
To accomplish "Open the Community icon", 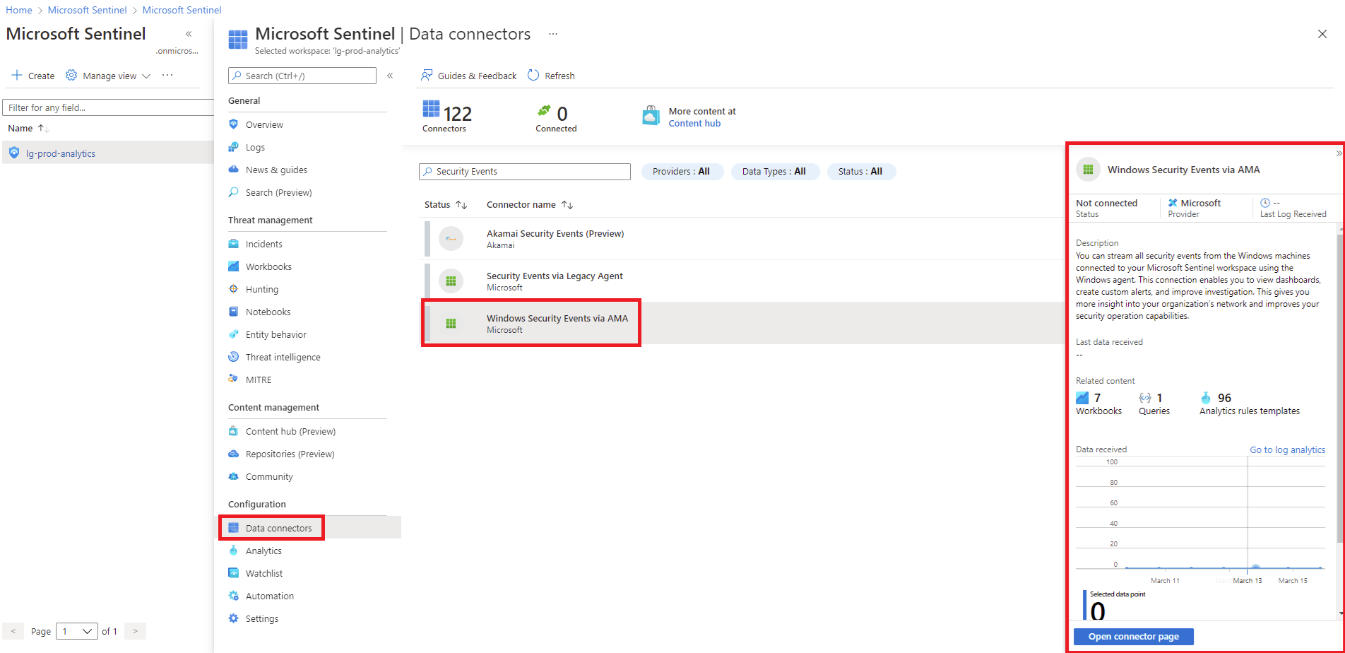I will point(233,476).
